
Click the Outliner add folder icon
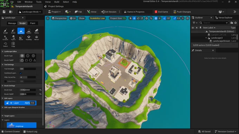[x=232, y=23]
